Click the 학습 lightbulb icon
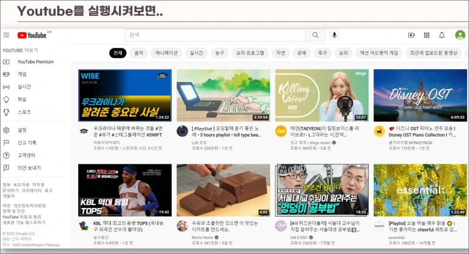The width and height of the screenshot is (469, 254). pyautogui.click(x=6, y=99)
